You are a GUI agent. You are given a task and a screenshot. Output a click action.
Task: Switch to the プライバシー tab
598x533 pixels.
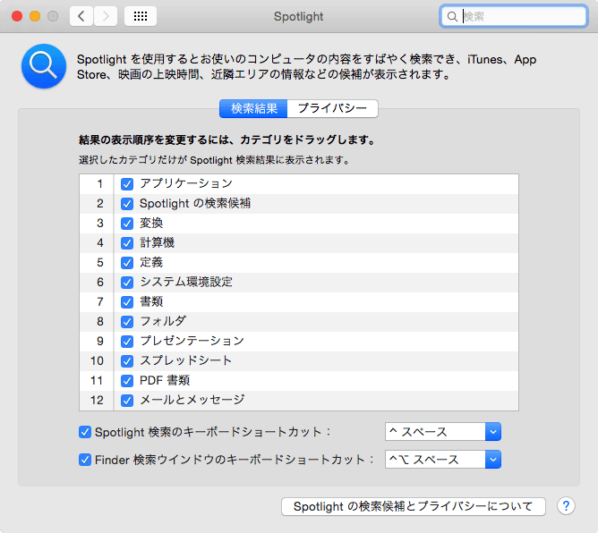(332, 108)
